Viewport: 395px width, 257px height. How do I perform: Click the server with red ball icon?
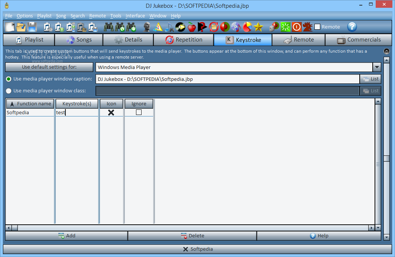click(274, 27)
